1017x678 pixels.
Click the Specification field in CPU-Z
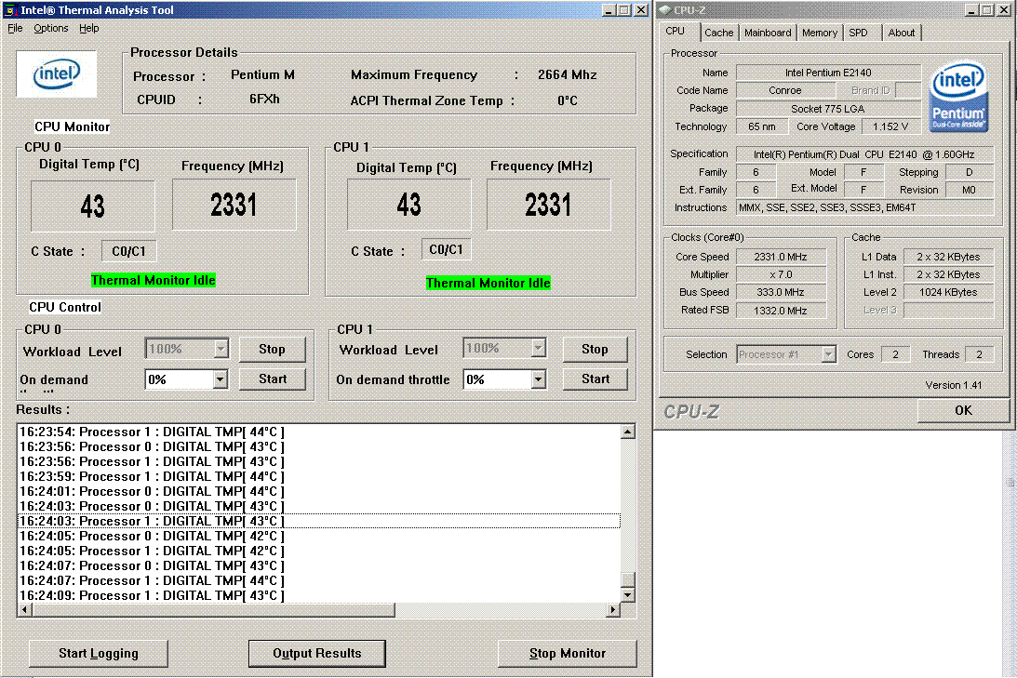coord(864,154)
